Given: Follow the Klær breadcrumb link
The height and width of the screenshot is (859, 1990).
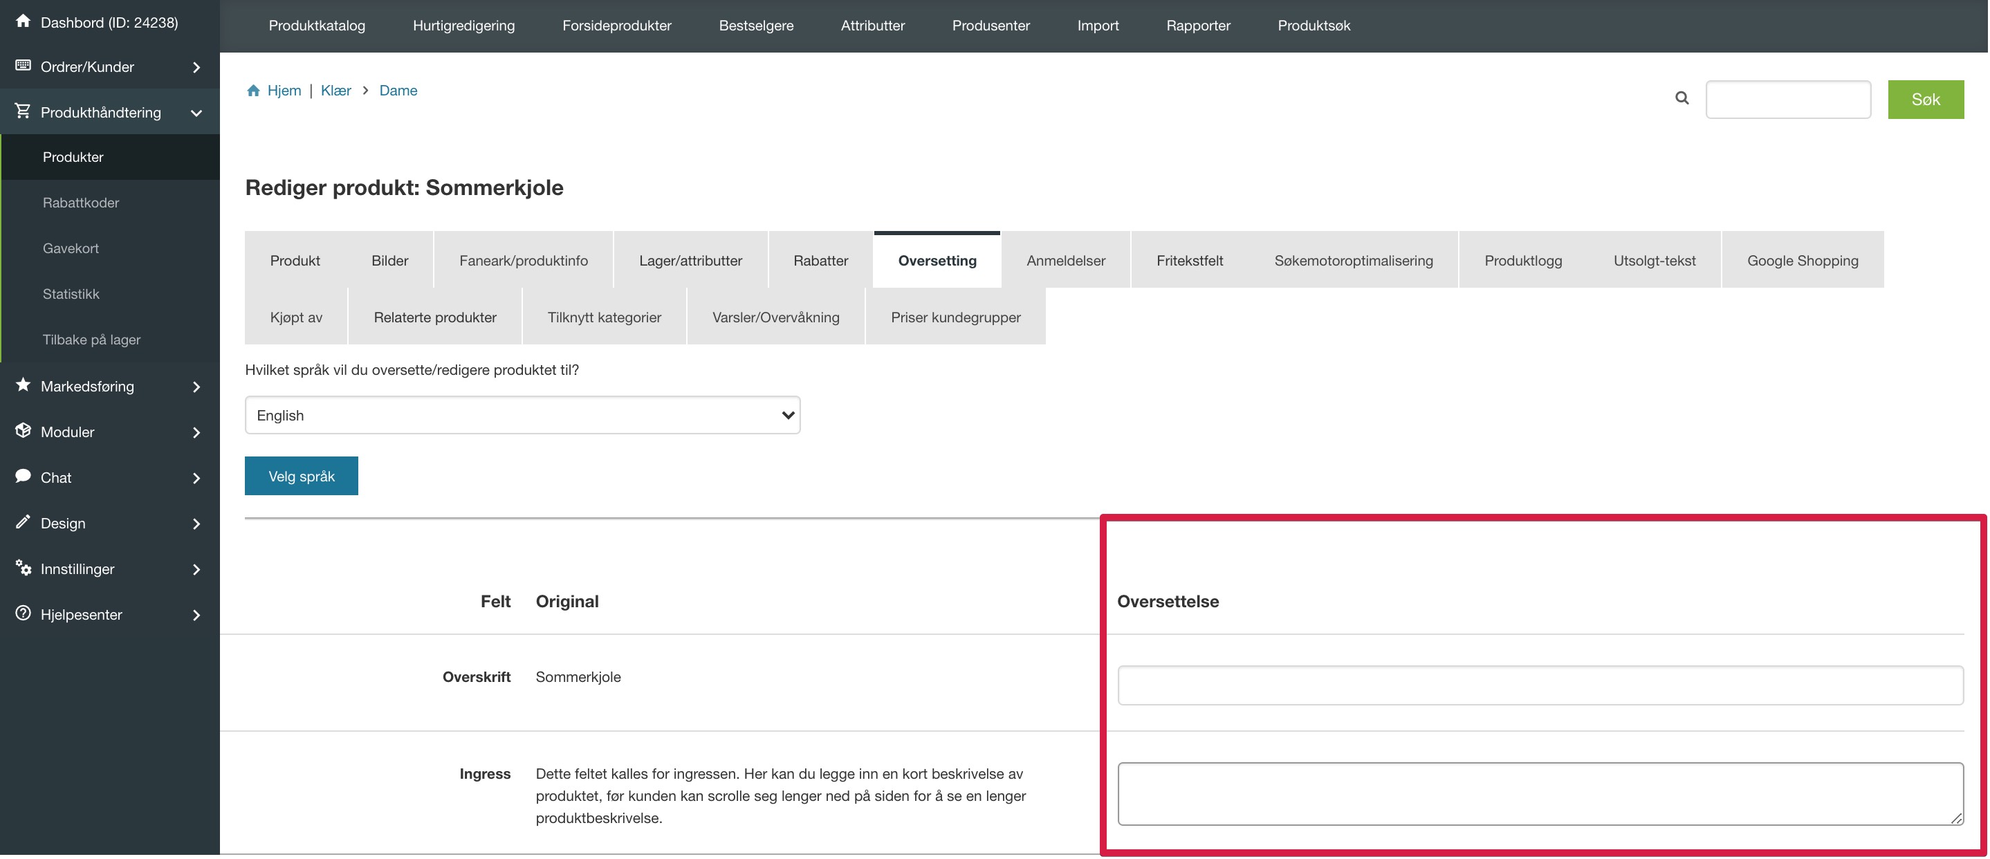Looking at the screenshot, I should pyautogui.click(x=335, y=91).
